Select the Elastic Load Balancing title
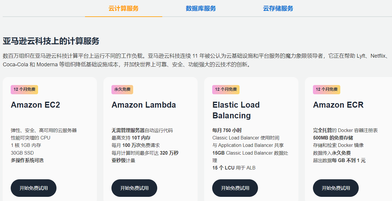392x201 pixels. click(236, 110)
